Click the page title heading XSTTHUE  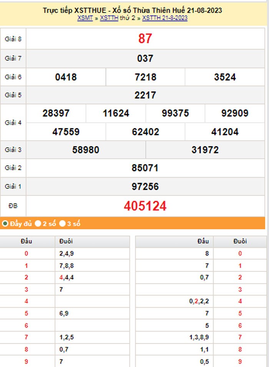pyautogui.click(x=132, y=10)
